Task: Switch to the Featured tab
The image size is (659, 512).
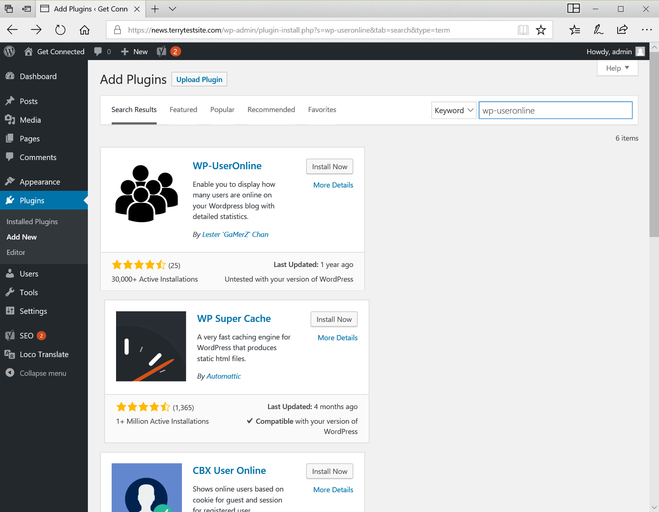Action: pos(183,110)
